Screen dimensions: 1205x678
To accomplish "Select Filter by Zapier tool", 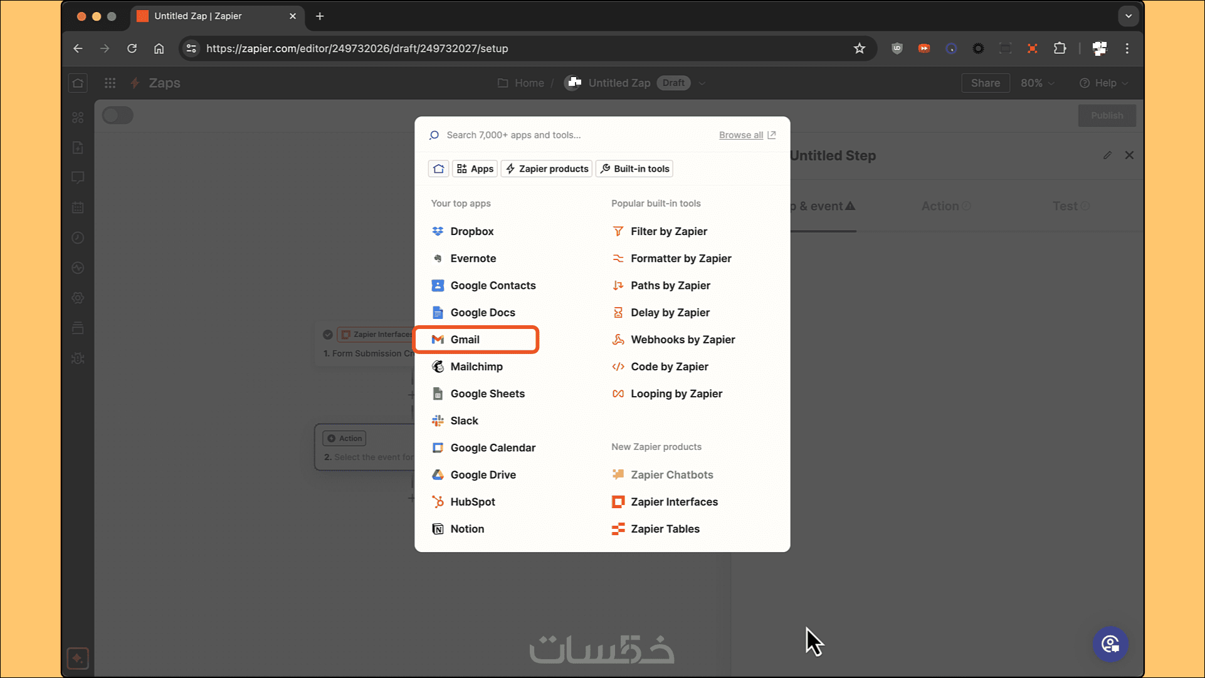I will [668, 231].
